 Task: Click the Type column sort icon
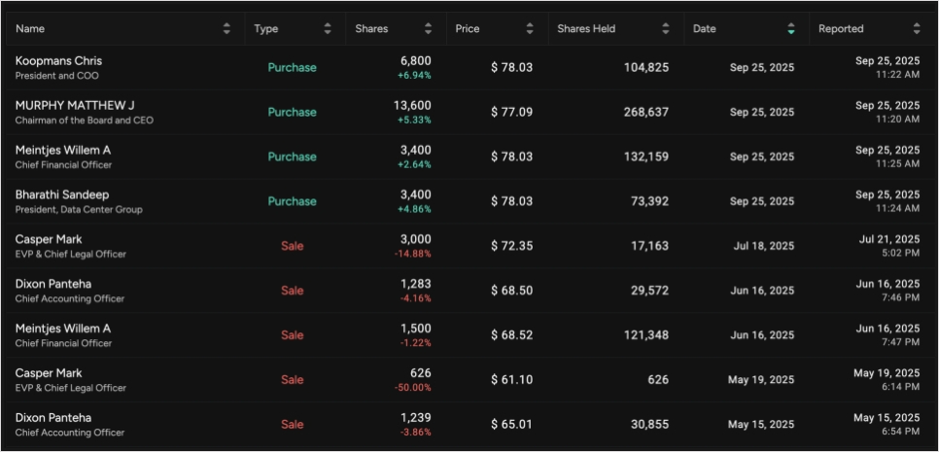328,29
